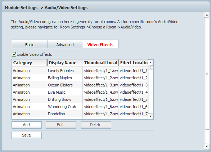Select the Ocean Blisters effect
211x152 pixels.
(x=80, y=85)
